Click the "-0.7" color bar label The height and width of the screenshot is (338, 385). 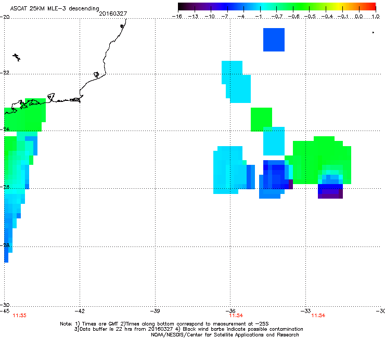pyautogui.click(x=277, y=17)
